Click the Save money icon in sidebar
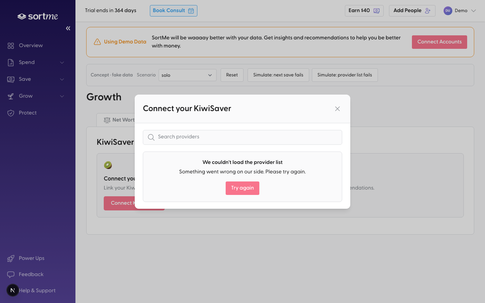 [x=11, y=79]
